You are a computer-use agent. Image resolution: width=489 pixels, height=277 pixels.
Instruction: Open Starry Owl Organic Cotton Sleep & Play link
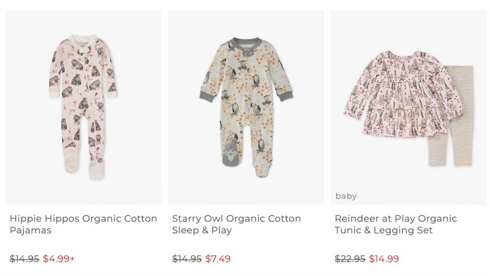click(x=236, y=224)
